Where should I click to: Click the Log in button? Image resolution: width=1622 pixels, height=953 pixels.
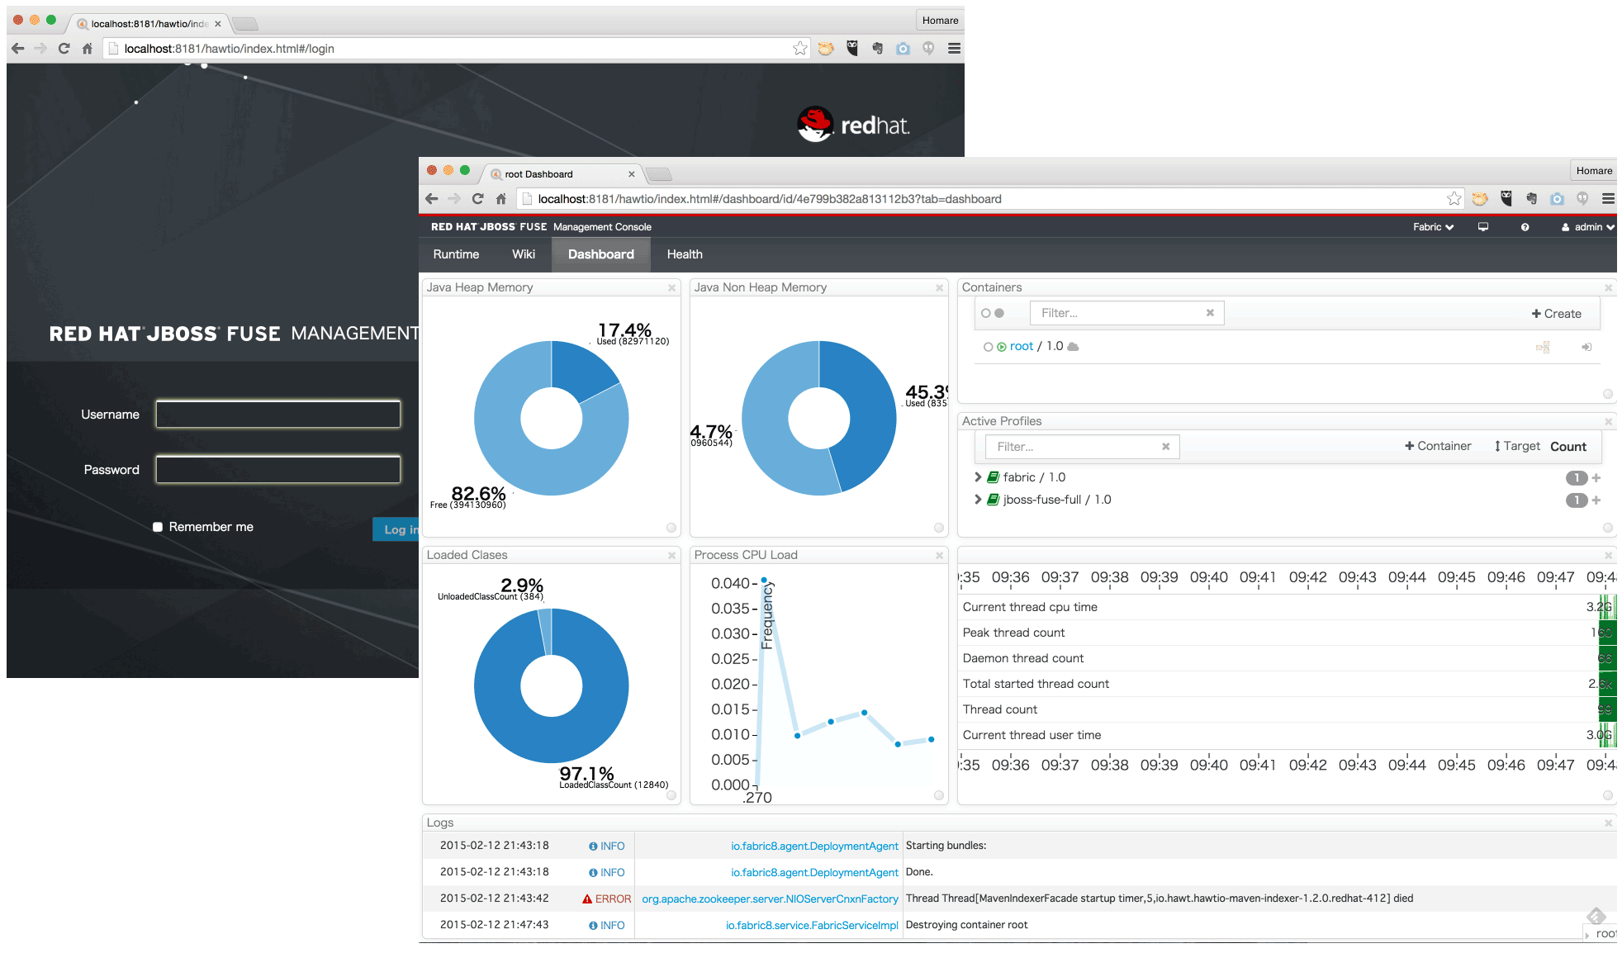click(x=396, y=529)
